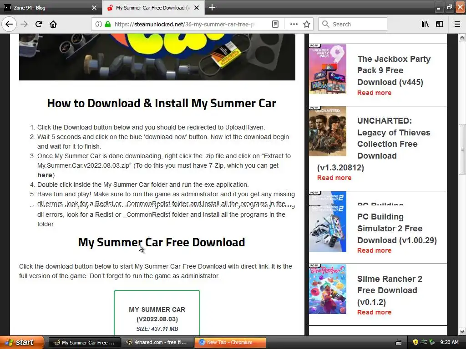Switch to Zone 94 - Blog tab
This screenshot has height=349, width=466.
point(51,8)
